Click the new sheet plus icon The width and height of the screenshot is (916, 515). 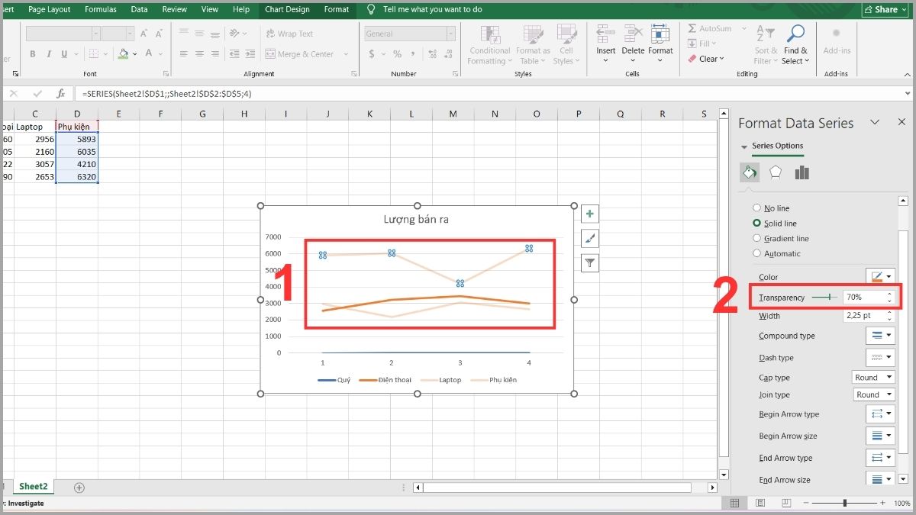[x=79, y=488]
